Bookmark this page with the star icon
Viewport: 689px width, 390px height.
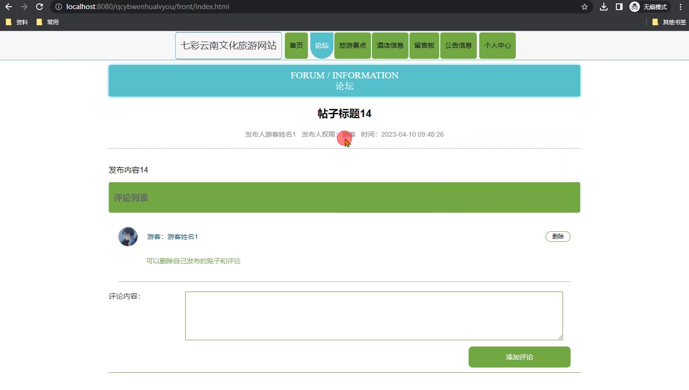pos(584,7)
